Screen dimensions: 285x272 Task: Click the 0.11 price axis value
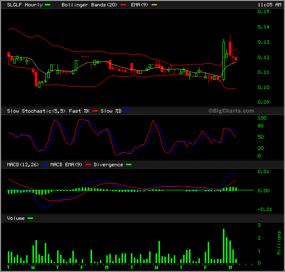coord(263,72)
